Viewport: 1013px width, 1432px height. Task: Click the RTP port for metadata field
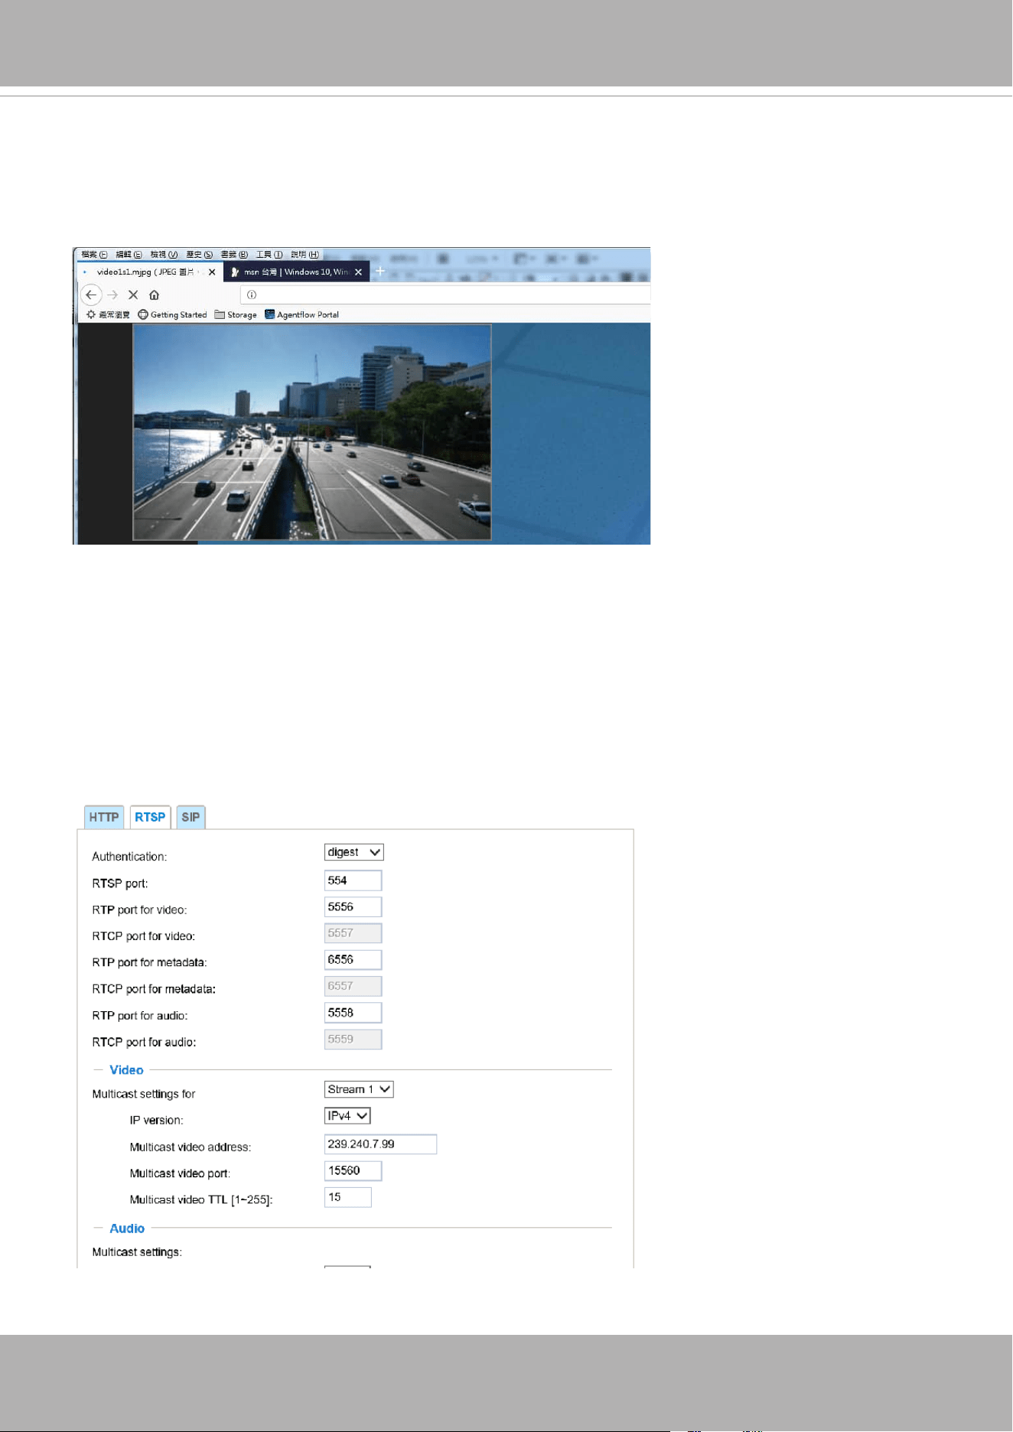pos(353,960)
